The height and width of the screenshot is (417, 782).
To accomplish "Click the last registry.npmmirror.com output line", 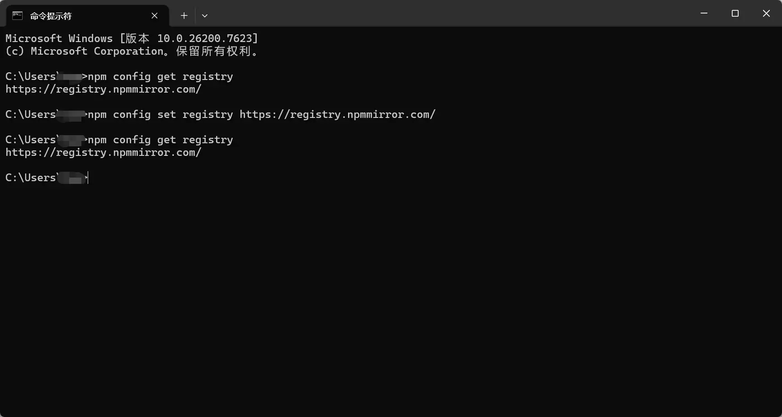I will [103, 153].
